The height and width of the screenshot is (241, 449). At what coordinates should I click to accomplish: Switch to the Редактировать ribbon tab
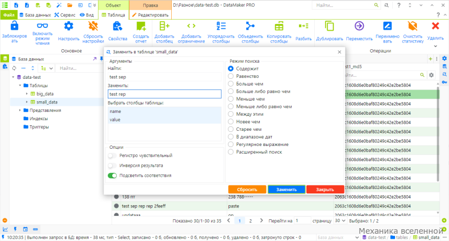150,15
